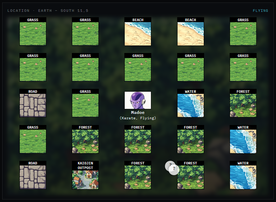Open the Kaiojin Outpost tile
The image size is (276, 202).
(x=86, y=175)
